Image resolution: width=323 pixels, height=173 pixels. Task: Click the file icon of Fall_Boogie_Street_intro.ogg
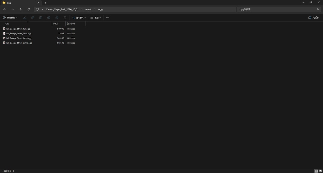tap(4, 33)
